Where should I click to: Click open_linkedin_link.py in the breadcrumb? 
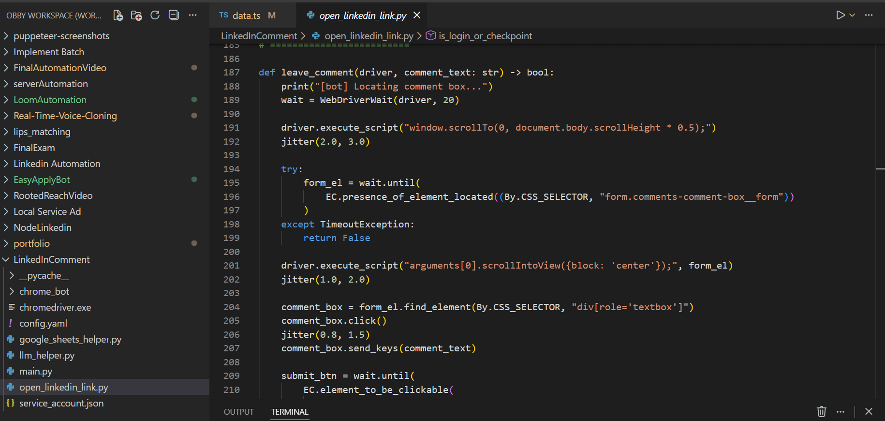click(x=369, y=36)
